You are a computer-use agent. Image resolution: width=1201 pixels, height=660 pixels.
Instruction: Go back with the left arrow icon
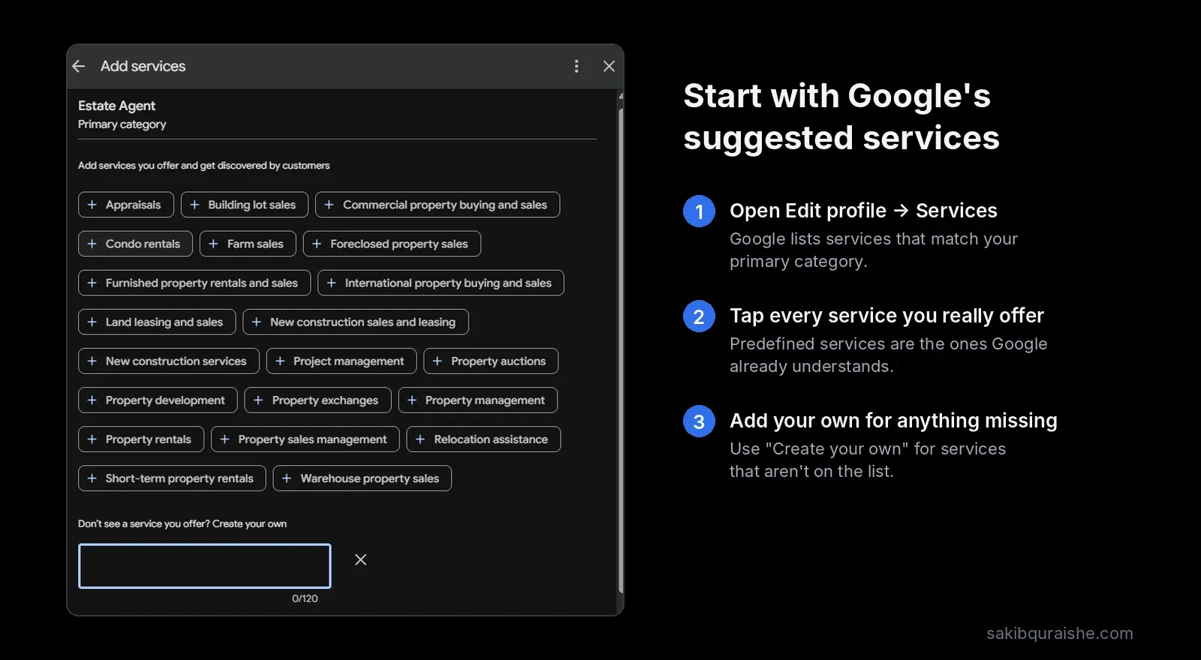(x=79, y=66)
